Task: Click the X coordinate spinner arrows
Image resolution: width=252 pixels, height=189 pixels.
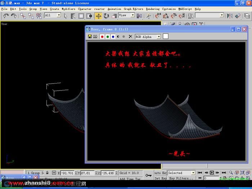Action: (x=76, y=173)
